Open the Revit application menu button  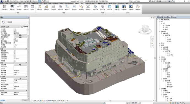[2, 1]
